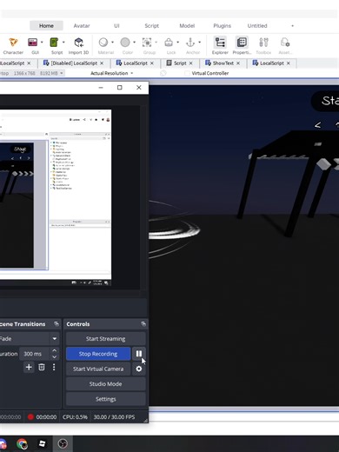
Task: Click the OBS preview canvas
Action: click(x=56, y=197)
